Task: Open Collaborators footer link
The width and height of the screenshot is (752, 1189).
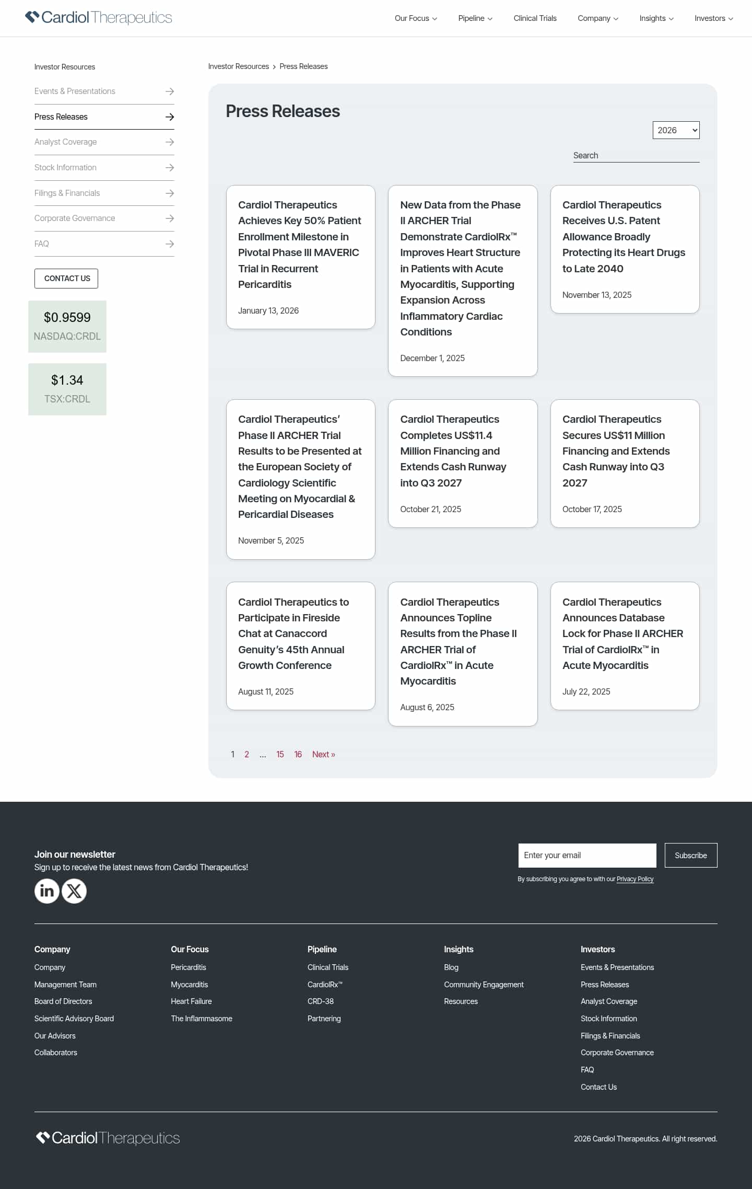Action: (x=56, y=1053)
